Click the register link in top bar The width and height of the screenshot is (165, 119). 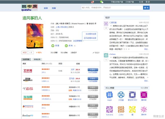click(x=141, y=2)
